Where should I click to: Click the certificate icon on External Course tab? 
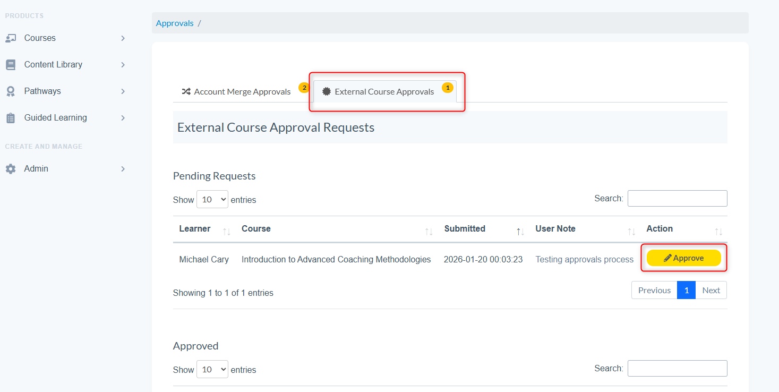point(327,91)
